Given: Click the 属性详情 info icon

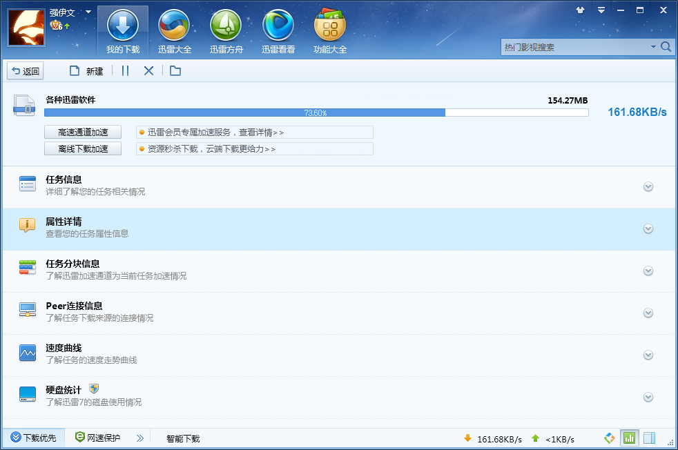Looking at the screenshot, I should pyautogui.click(x=27, y=225).
